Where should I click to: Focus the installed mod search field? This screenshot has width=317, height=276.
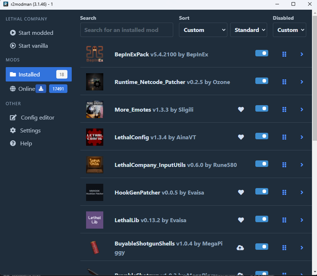point(127,30)
